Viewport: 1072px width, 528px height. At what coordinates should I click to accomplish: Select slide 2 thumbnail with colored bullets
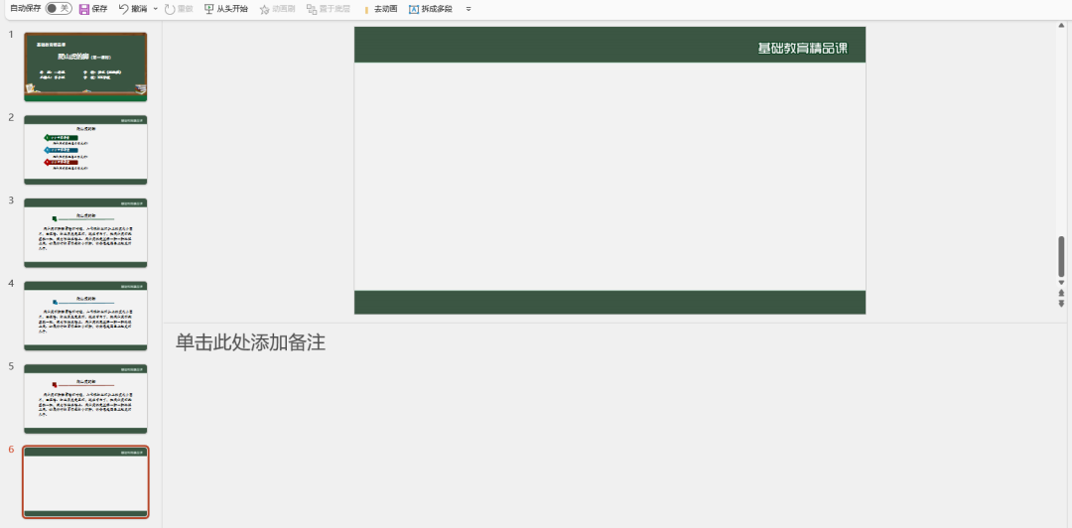[85, 150]
